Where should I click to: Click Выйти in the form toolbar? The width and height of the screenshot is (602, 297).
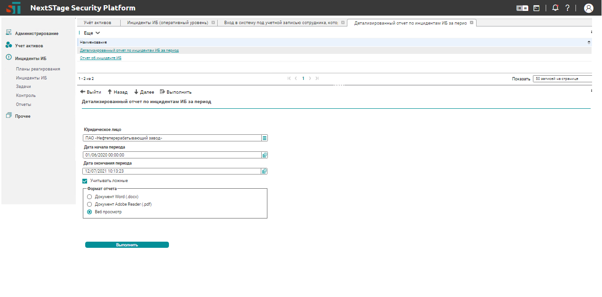click(90, 92)
